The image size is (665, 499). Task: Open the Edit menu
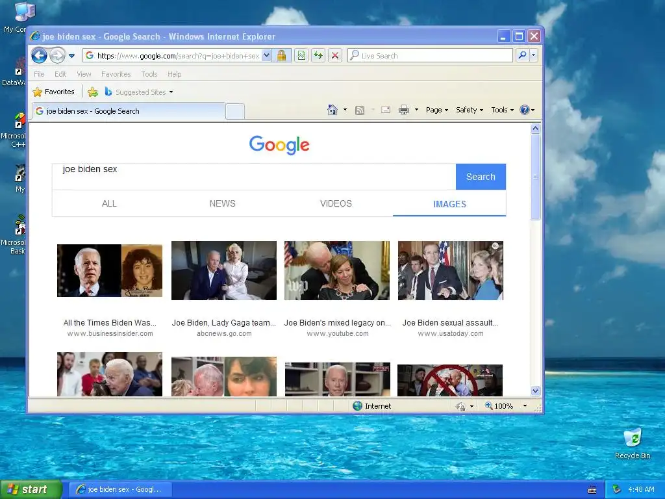click(x=60, y=74)
